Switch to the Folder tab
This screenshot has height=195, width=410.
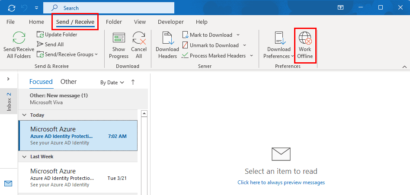click(114, 22)
